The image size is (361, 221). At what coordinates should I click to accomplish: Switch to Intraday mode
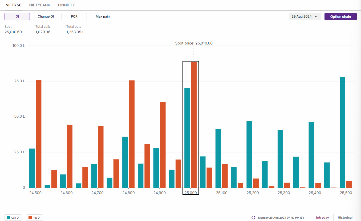pyautogui.click(x=322, y=218)
